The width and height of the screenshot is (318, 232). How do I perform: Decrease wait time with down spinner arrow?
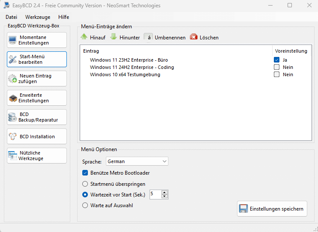(165, 196)
